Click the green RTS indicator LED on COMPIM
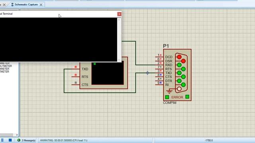This screenshot has height=143, width=255. (x=183, y=69)
